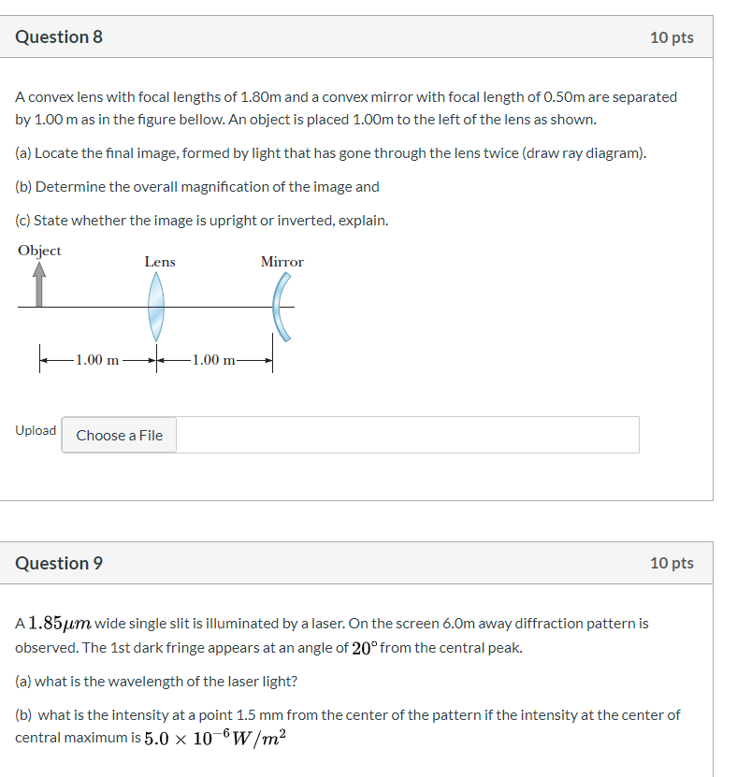Click the Question 9 heading
This screenshot has height=777, width=737.
(x=59, y=564)
